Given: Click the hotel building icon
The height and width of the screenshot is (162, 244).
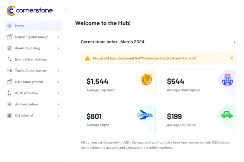Looking at the screenshot, I should [x=227, y=80].
